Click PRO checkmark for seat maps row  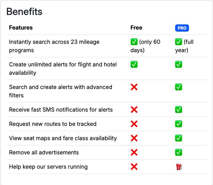179,138
